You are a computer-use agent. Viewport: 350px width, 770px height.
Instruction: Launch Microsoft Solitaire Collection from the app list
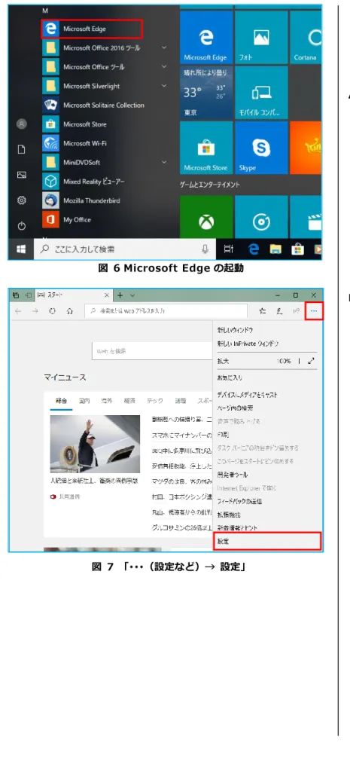point(93,105)
